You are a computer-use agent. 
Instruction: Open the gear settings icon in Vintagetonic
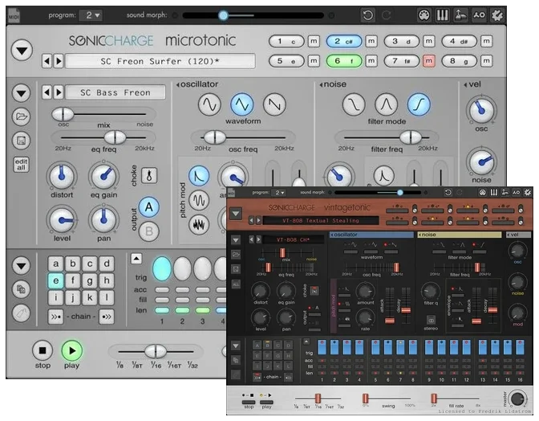point(528,193)
